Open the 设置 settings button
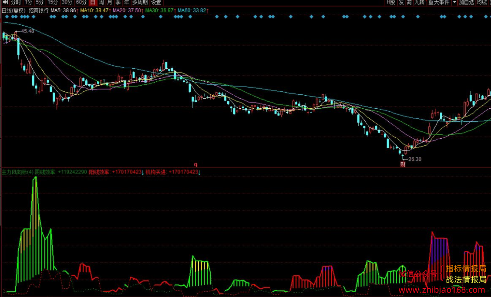This screenshot has height=297, width=491. (156, 3)
